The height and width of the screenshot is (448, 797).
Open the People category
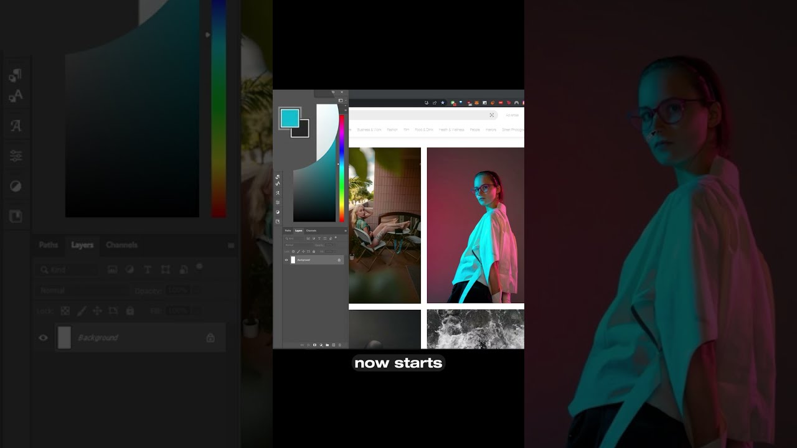click(x=475, y=130)
